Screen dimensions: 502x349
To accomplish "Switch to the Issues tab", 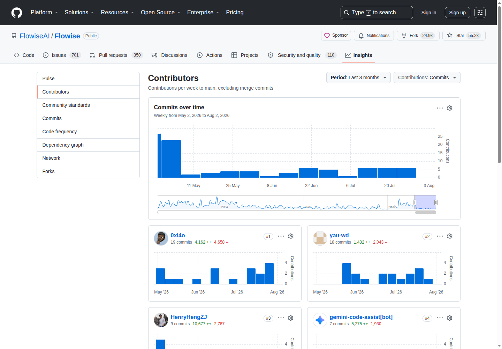I will point(62,55).
